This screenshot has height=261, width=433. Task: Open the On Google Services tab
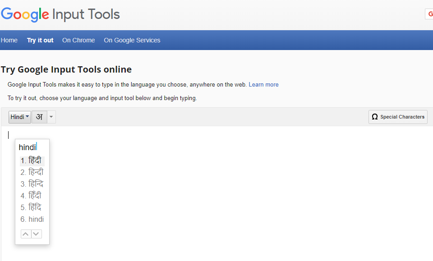(132, 40)
